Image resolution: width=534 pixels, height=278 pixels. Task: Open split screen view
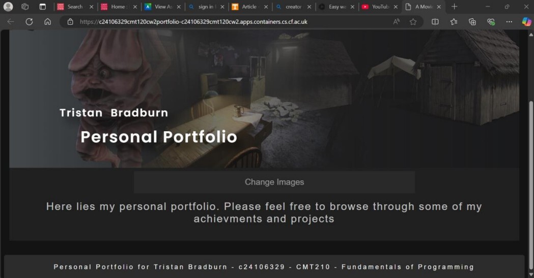(x=435, y=22)
